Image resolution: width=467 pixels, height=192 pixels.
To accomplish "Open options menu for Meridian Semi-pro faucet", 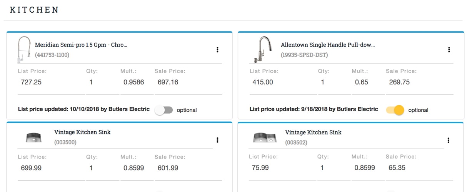I will [x=217, y=50].
